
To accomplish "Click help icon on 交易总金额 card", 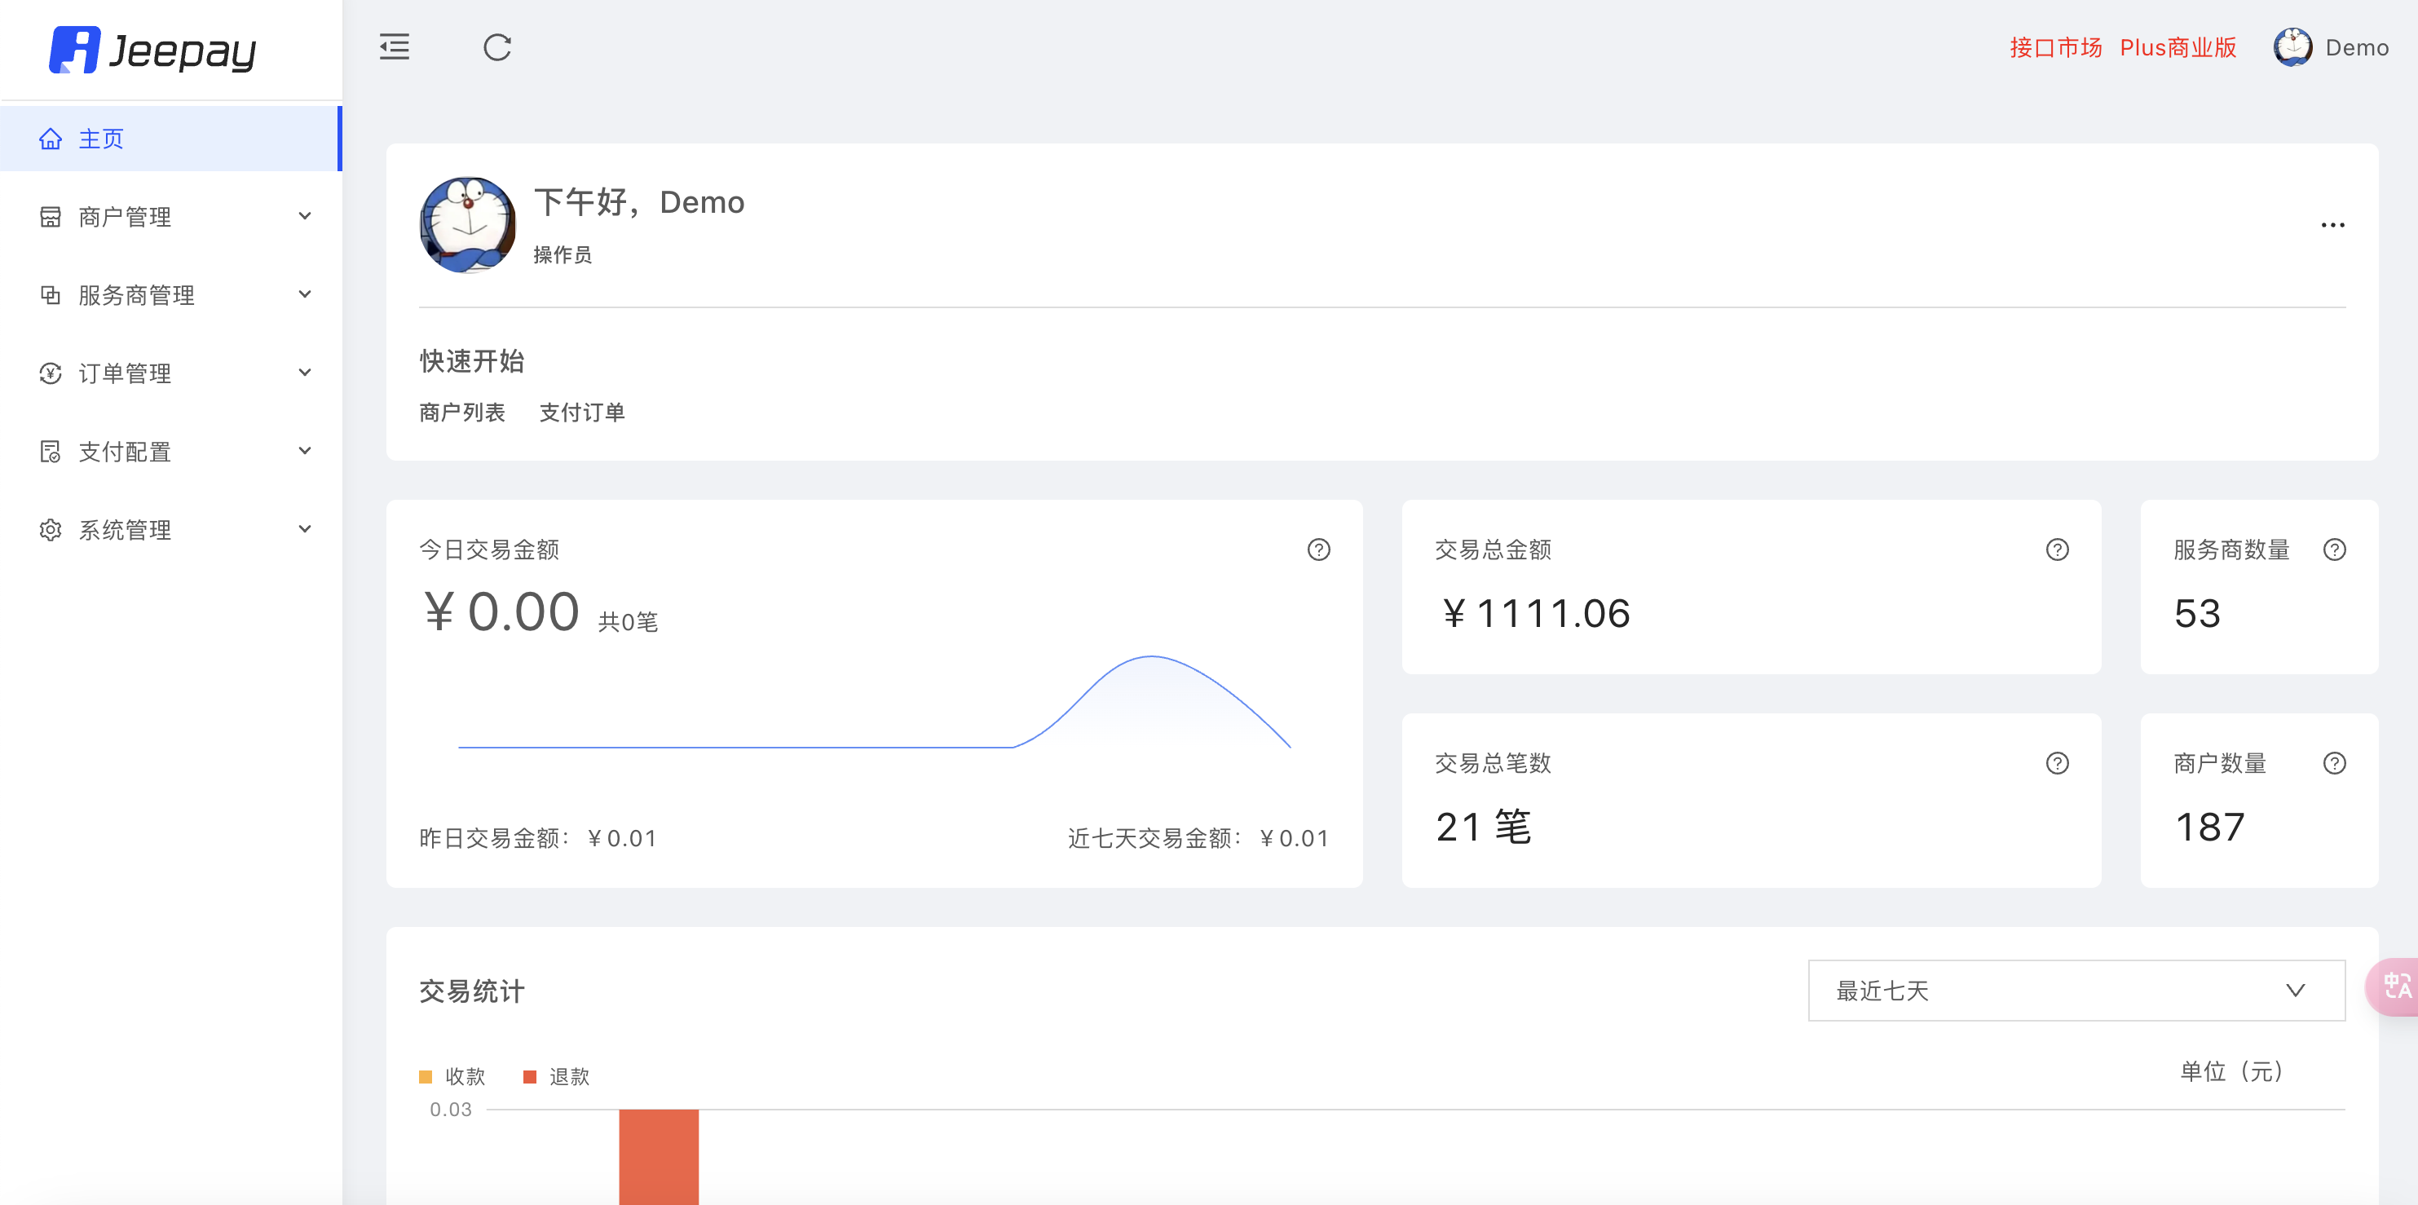I will pos(2057,549).
